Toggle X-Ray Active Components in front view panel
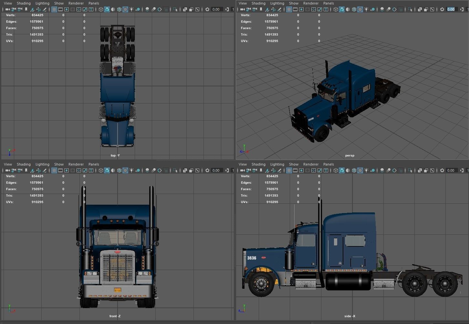469x324 pixels. pos(191,170)
